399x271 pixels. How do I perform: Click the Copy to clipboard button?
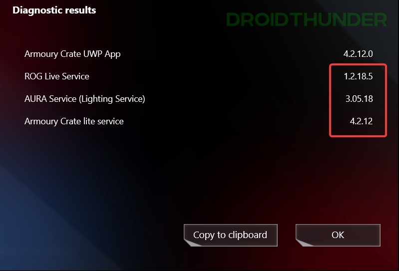231,235
